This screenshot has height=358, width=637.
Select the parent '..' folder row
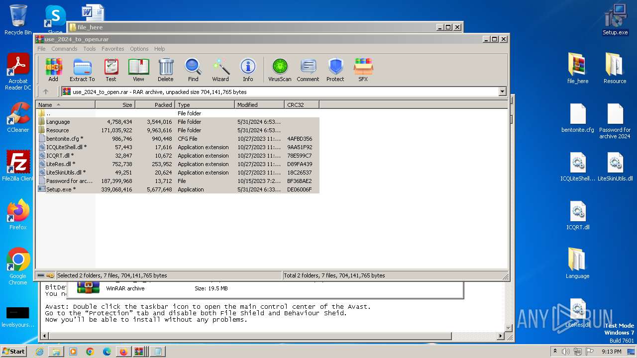pyautogui.click(x=178, y=113)
